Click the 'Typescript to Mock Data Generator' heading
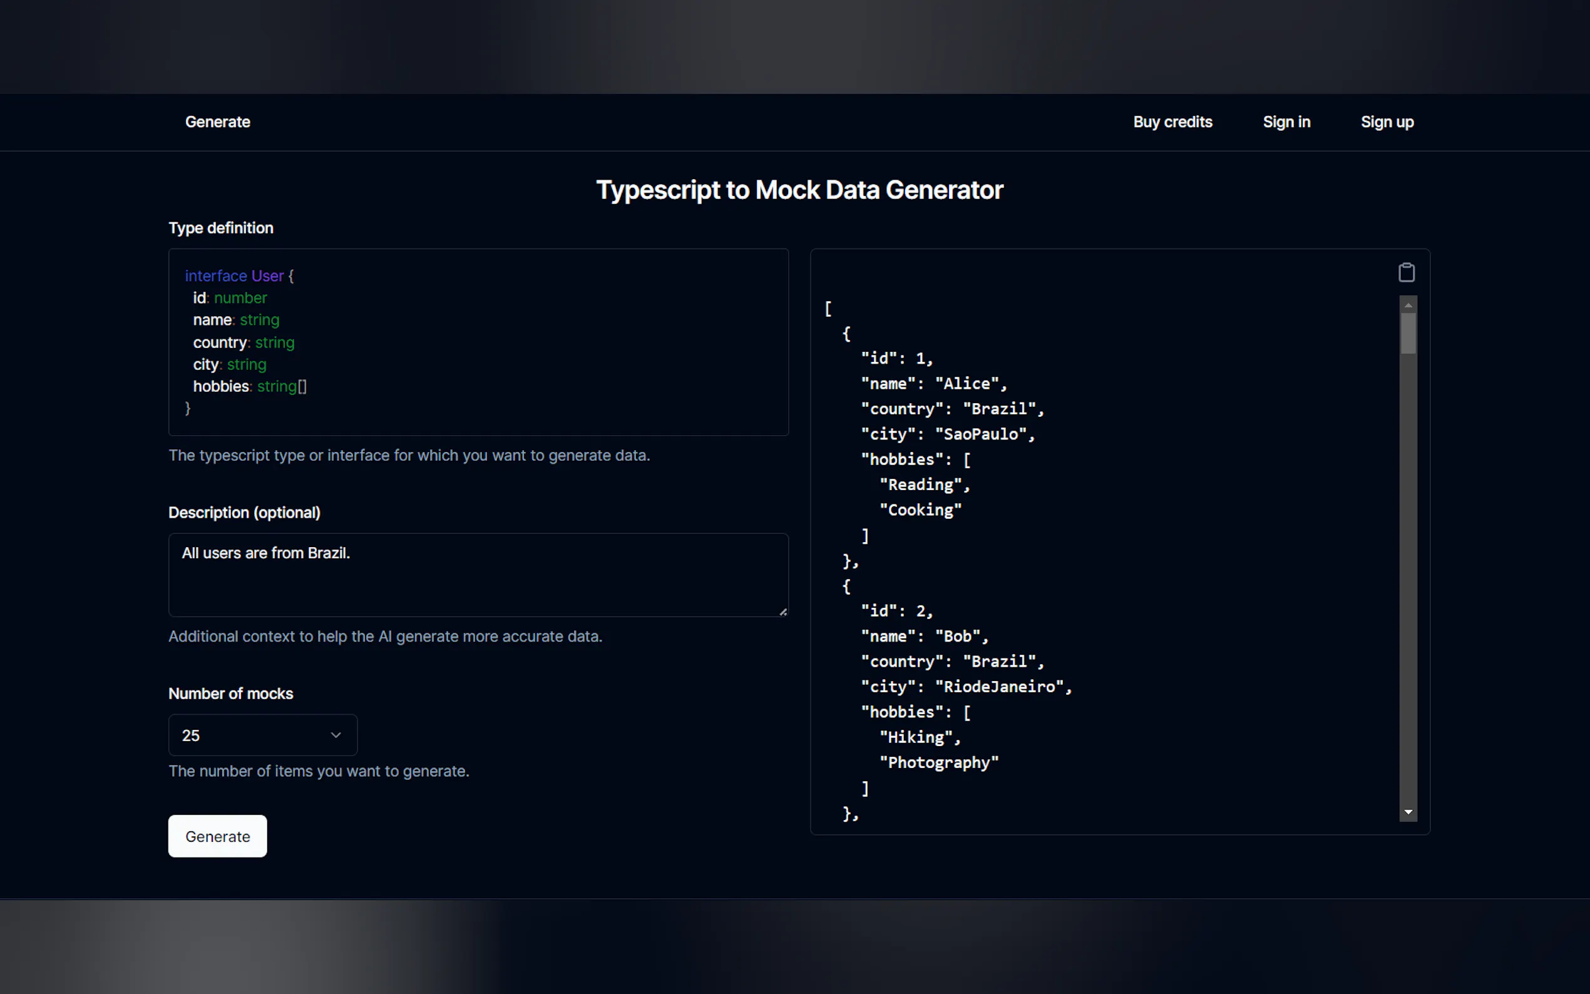The image size is (1590, 994). [799, 190]
